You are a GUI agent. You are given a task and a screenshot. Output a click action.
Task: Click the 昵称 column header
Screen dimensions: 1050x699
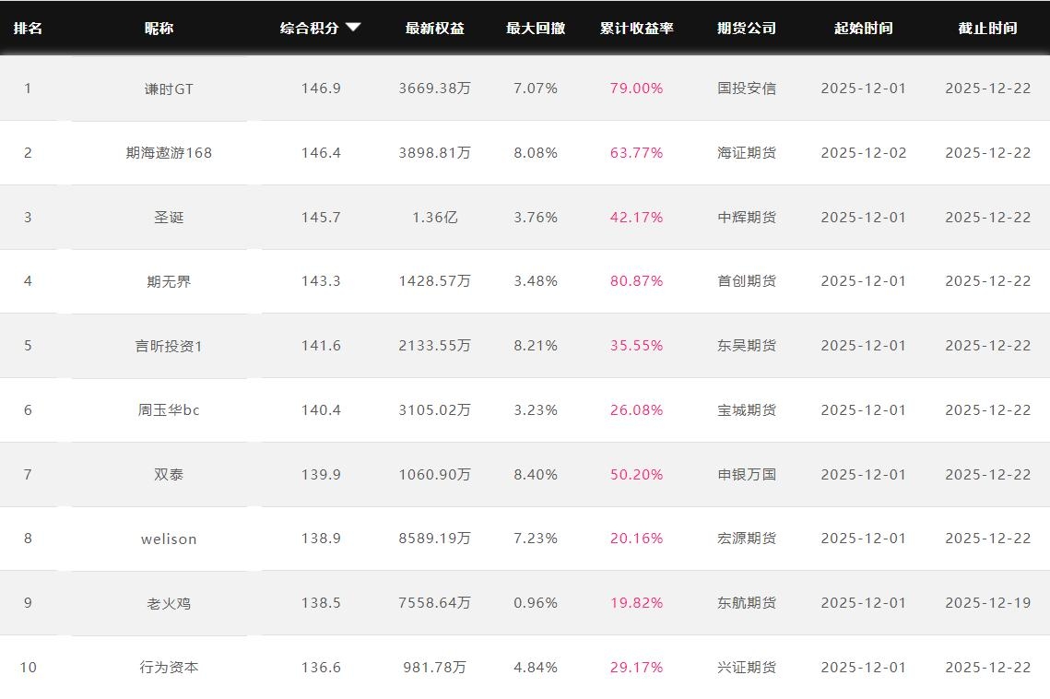pos(159,28)
